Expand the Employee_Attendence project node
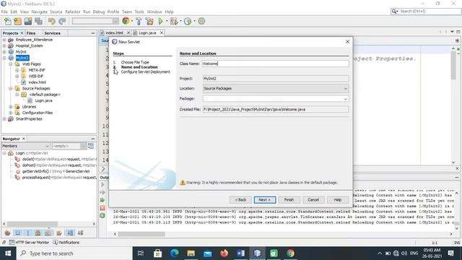 (4, 40)
